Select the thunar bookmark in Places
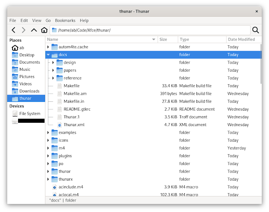Screen dimensions: 269x212 click(x=26, y=98)
